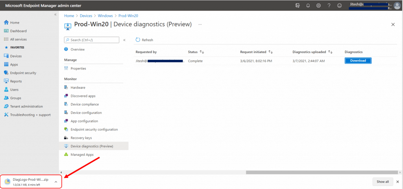This screenshot has height=189, width=403.
Task: Click the DiagLogs zip file icon
Action: [8, 182]
